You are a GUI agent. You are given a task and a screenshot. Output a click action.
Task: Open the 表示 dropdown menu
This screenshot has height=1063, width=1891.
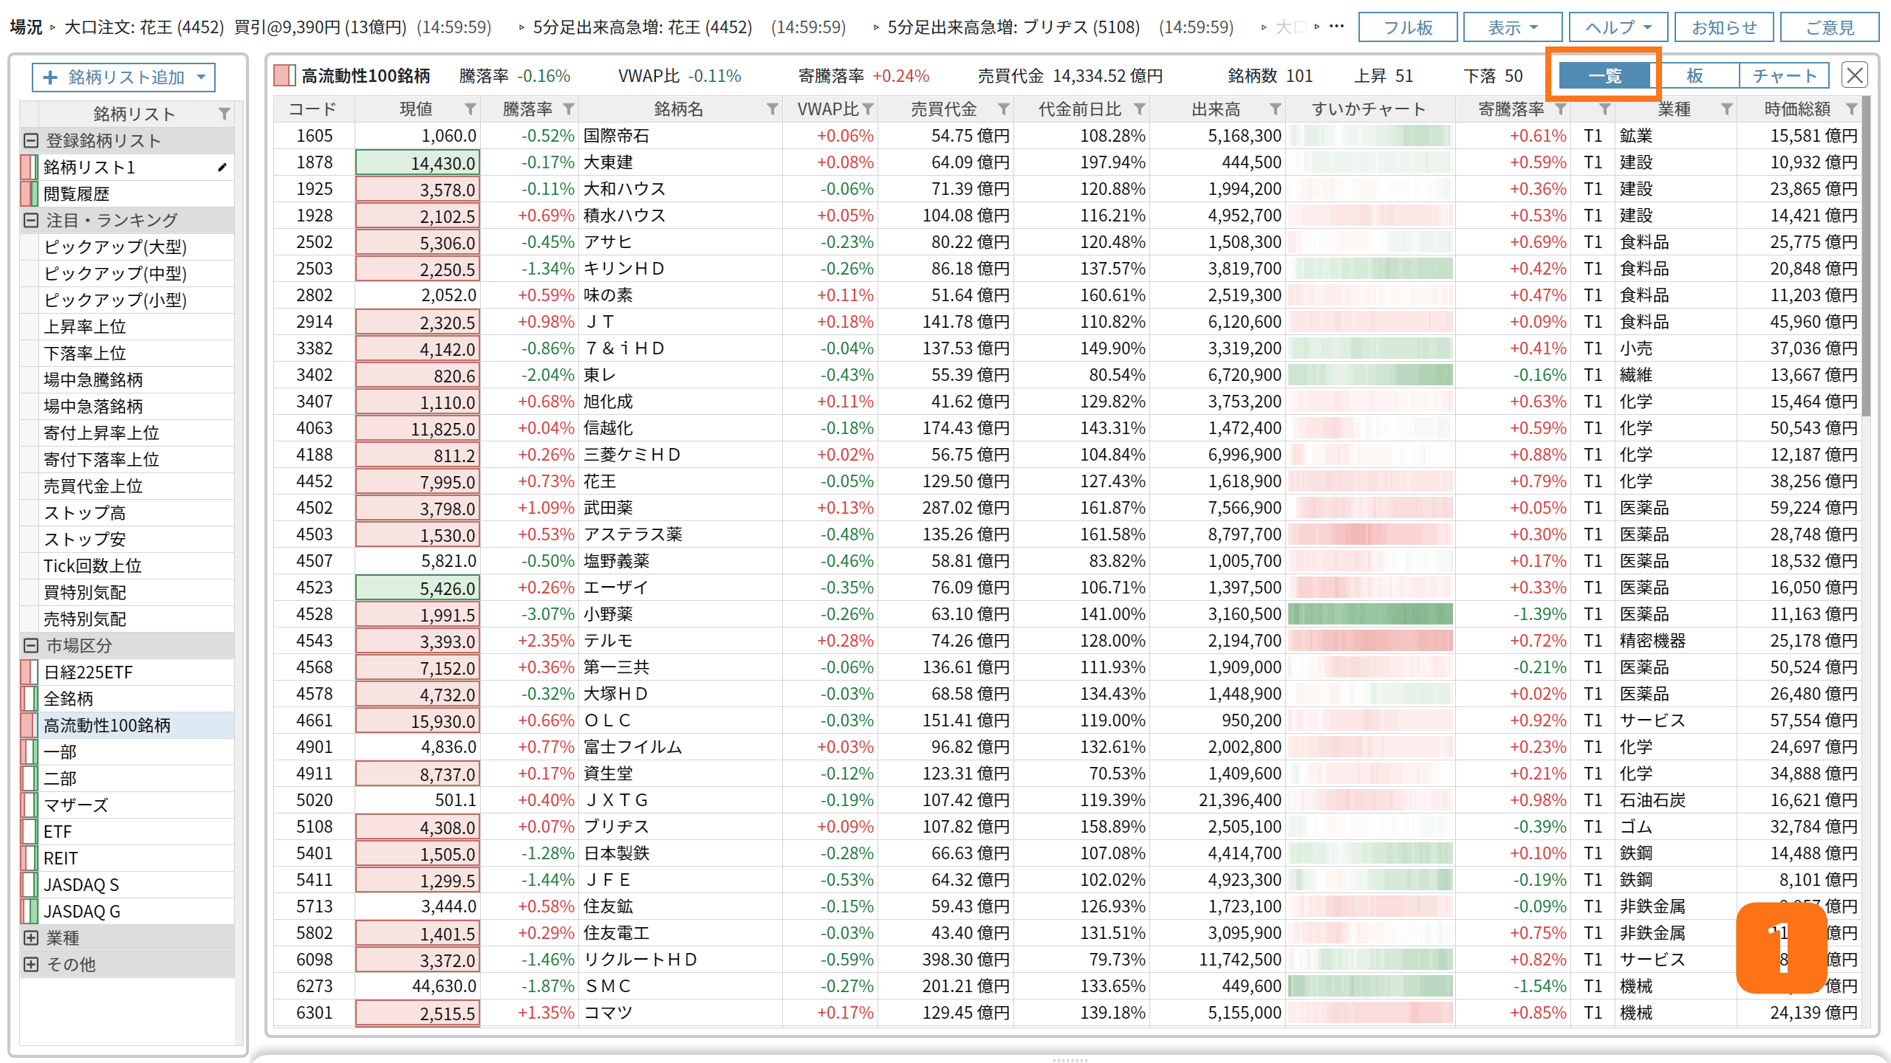(x=1512, y=27)
